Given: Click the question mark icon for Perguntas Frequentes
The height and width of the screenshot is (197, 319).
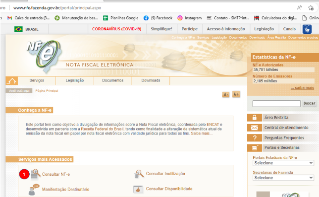Looking at the screenshot, I should [x=255, y=138].
